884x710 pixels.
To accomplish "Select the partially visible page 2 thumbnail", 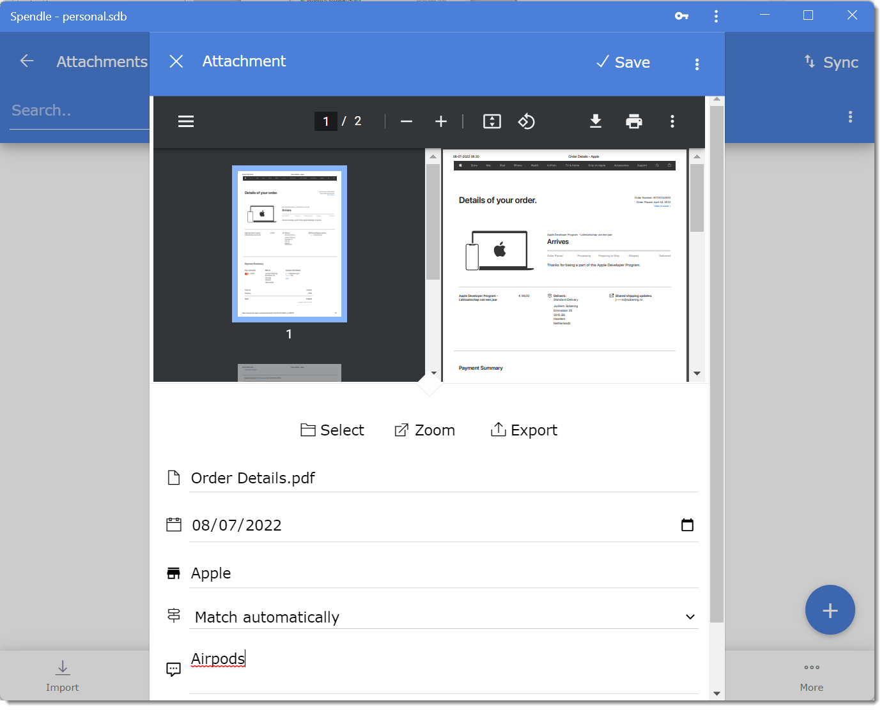I will (x=290, y=373).
